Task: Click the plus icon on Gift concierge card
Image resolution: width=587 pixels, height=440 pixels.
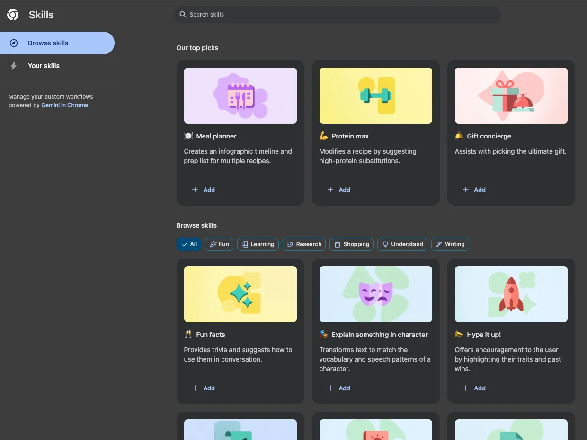Action: 466,190
